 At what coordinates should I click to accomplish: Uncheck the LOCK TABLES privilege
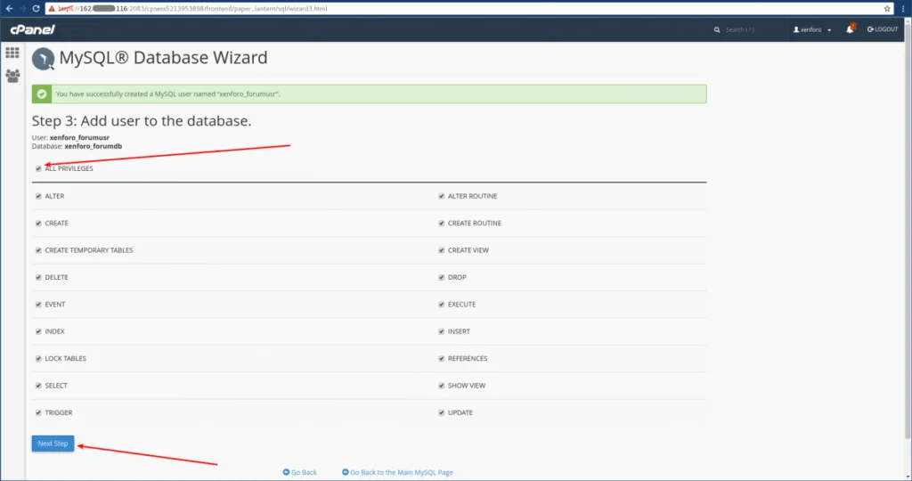pos(38,358)
